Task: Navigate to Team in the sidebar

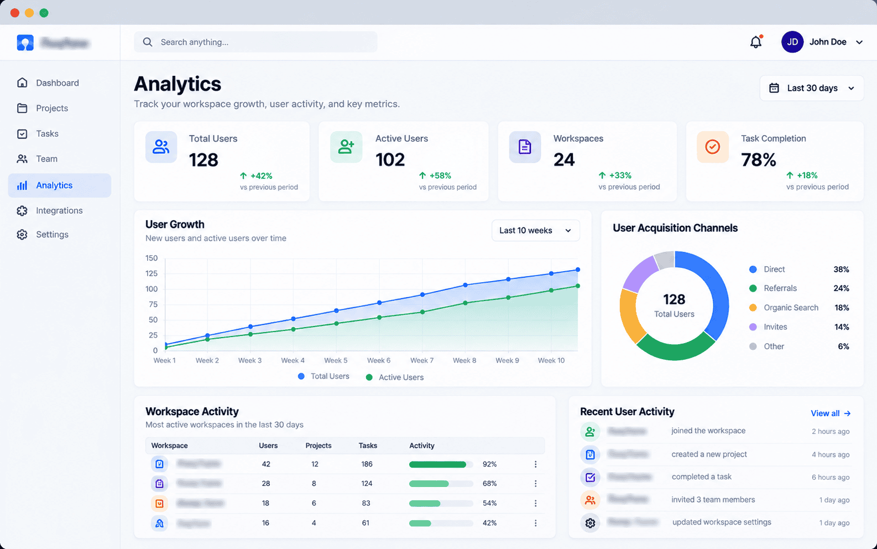Action: [x=60, y=159]
